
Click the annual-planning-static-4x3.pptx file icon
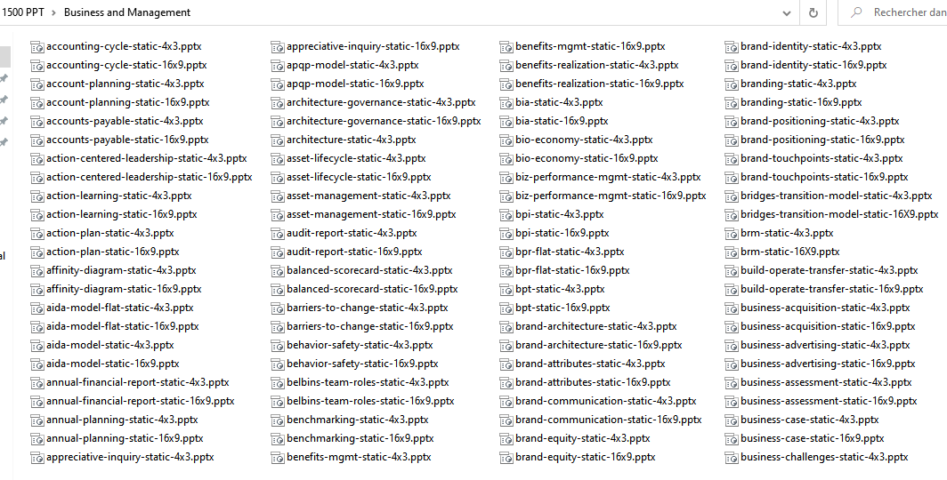(36, 420)
